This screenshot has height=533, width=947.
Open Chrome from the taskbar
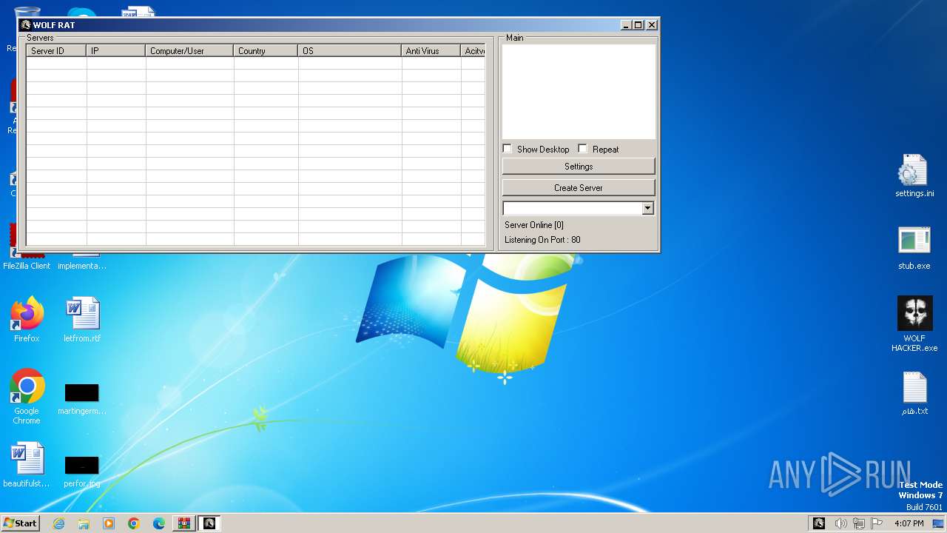click(134, 523)
